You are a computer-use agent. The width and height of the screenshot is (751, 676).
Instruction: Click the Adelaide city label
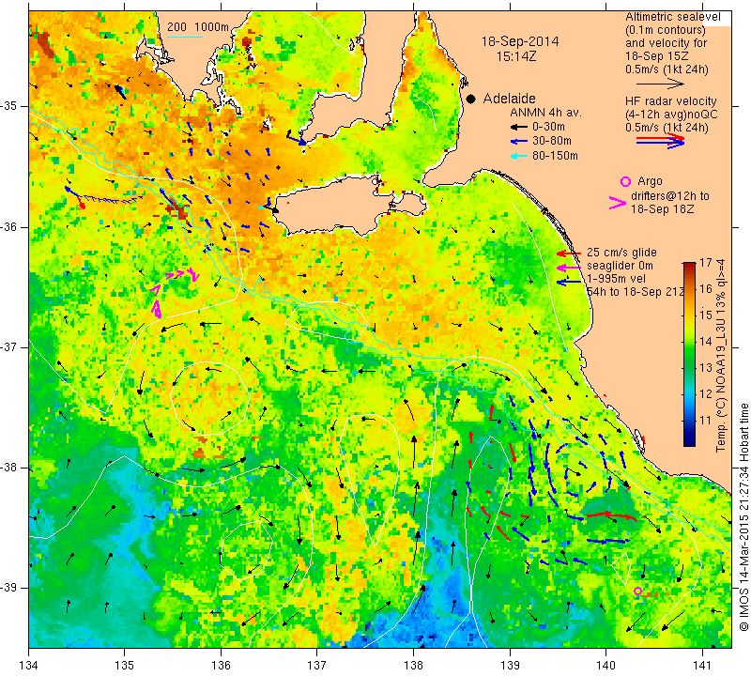click(x=509, y=99)
